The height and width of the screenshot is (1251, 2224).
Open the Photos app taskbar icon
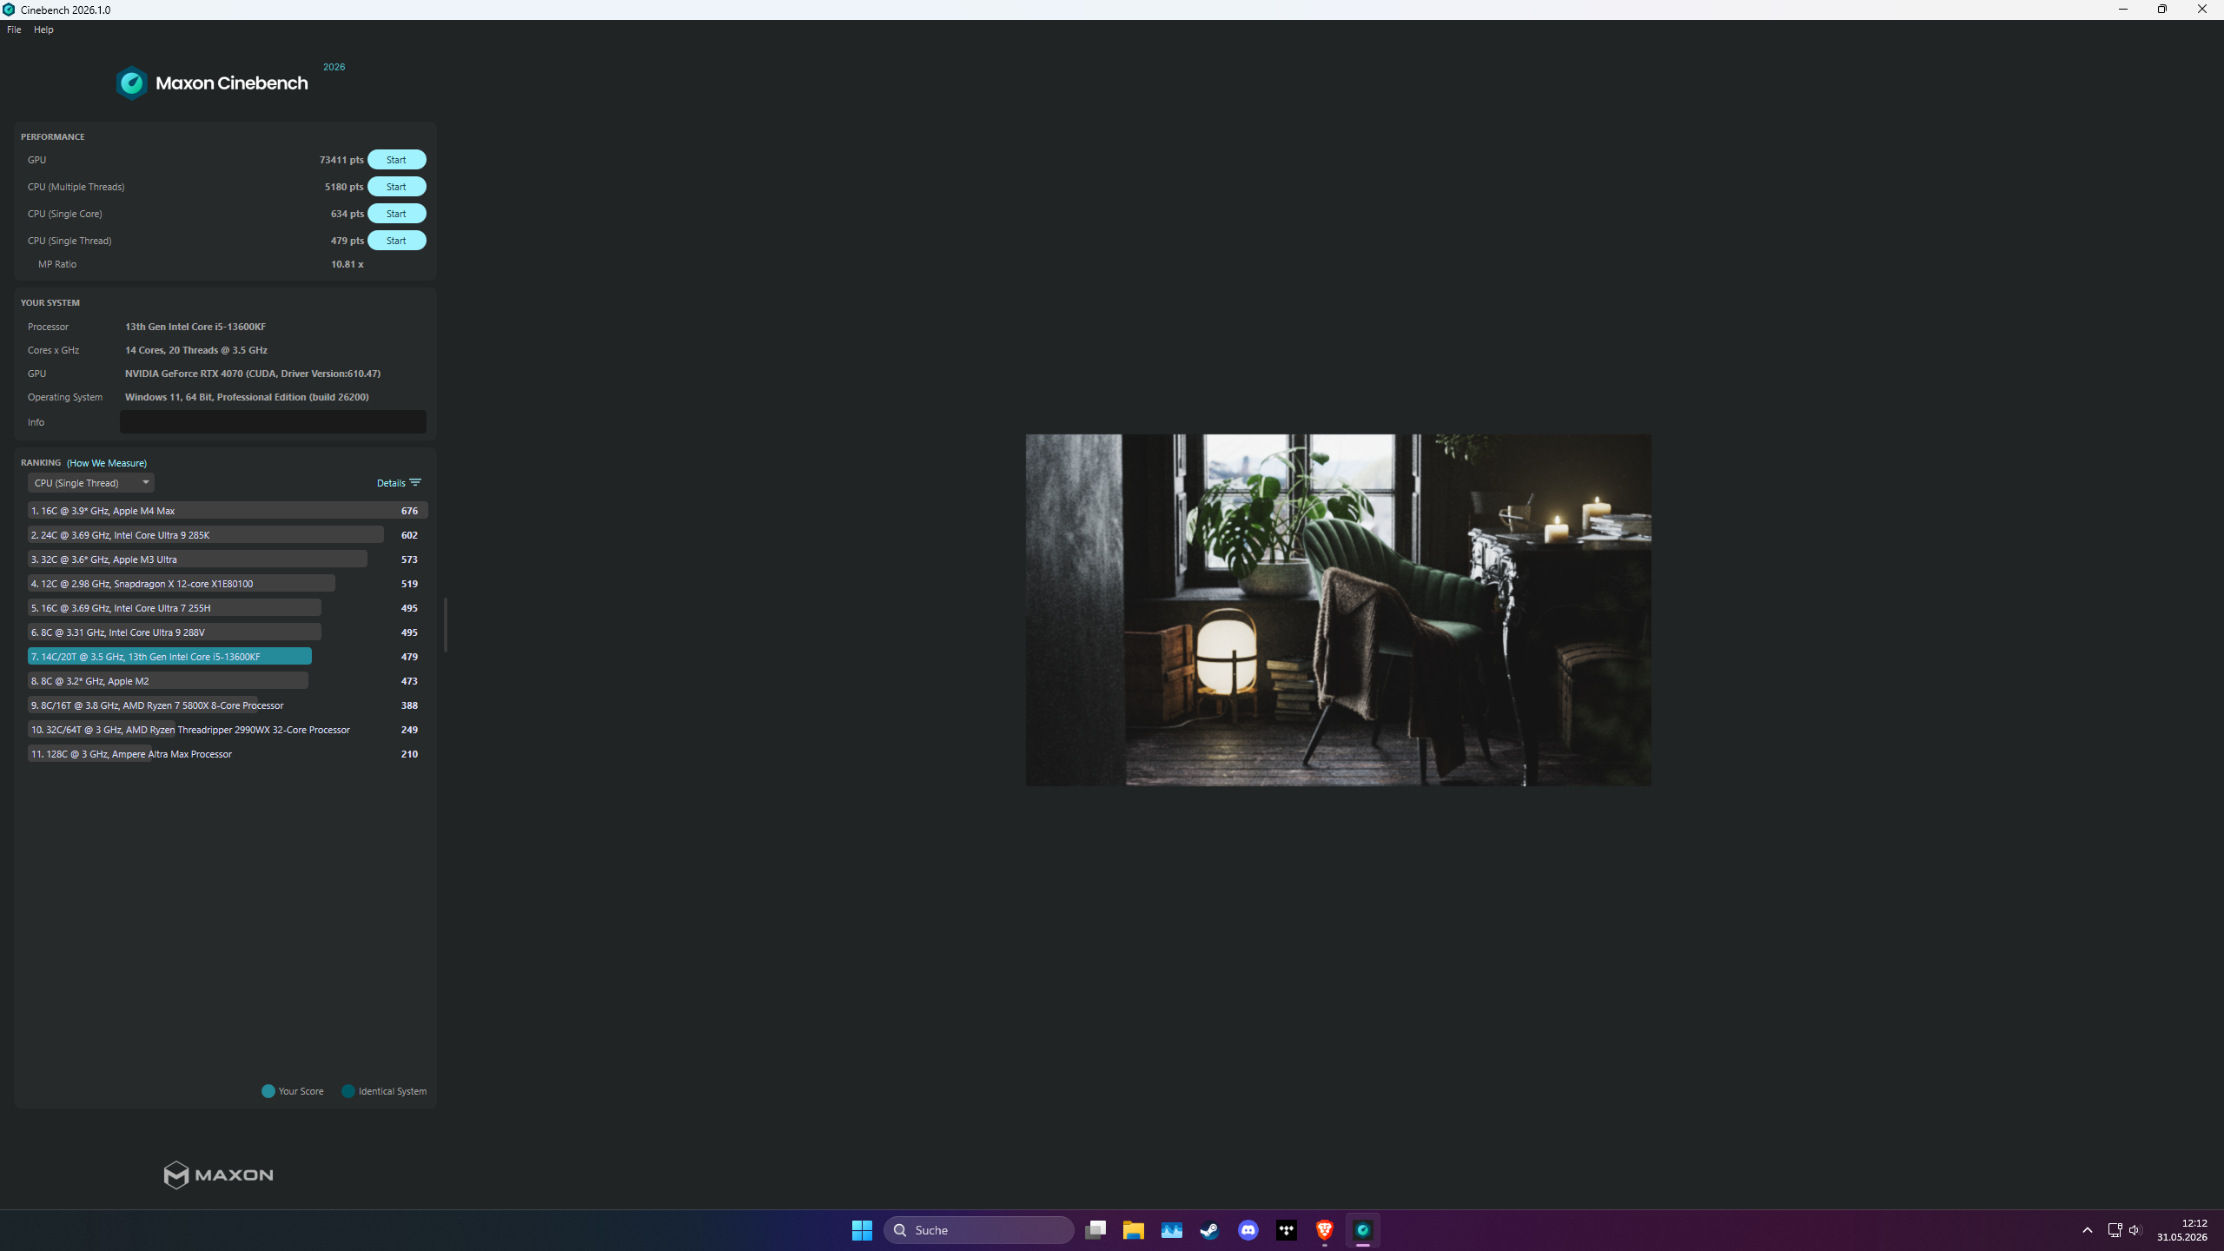[1172, 1230]
